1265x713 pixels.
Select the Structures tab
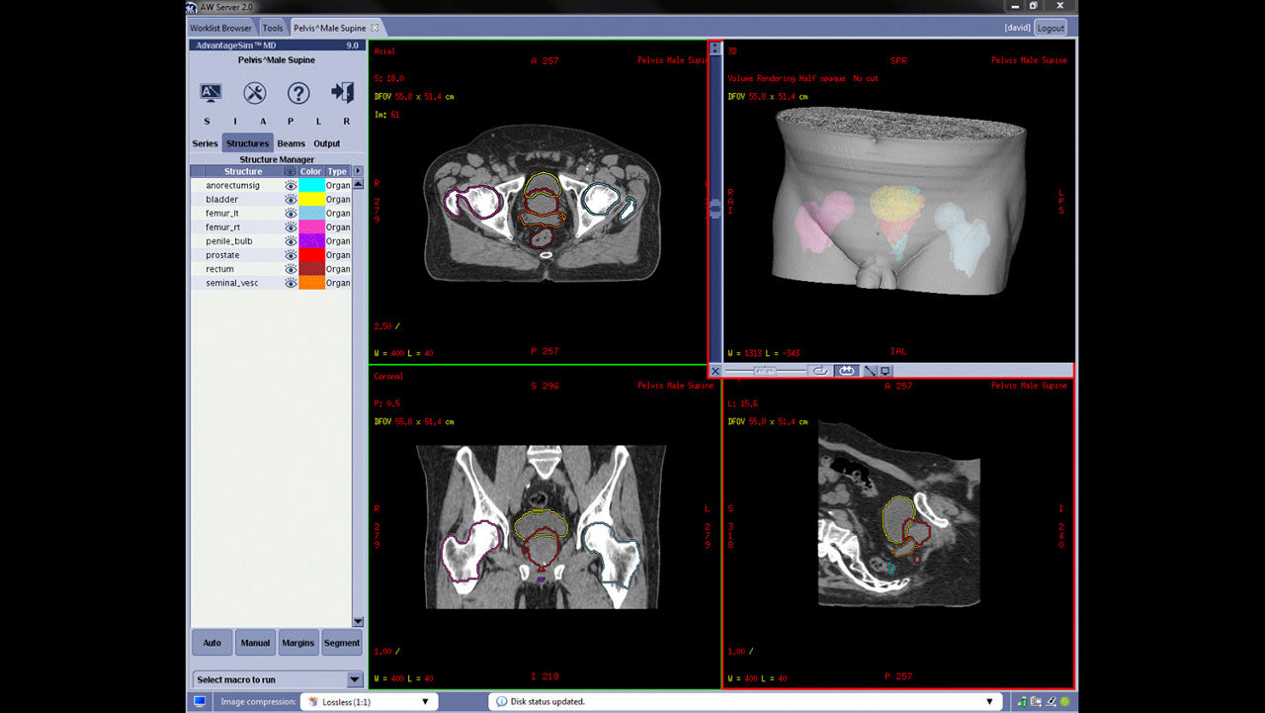tap(247, 143)
